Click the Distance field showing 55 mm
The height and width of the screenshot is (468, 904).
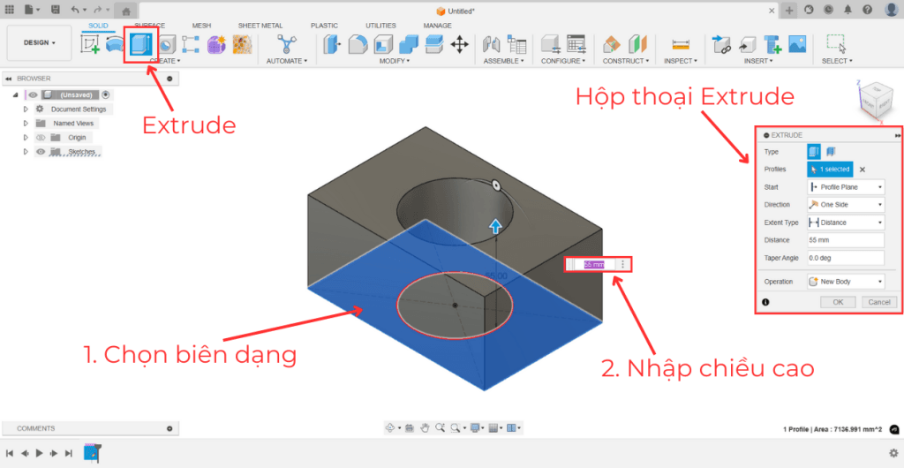coord(845,240)
